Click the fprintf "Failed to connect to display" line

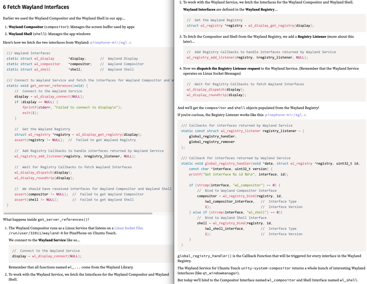(72, 107)
